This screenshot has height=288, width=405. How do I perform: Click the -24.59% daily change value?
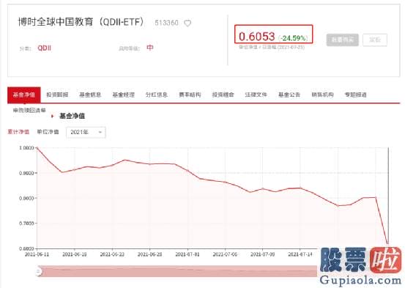click(x=293, y=38)
